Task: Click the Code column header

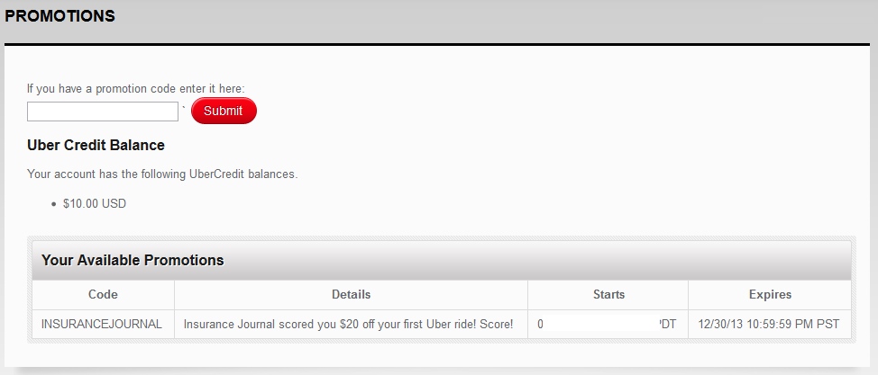Action: 103,294
